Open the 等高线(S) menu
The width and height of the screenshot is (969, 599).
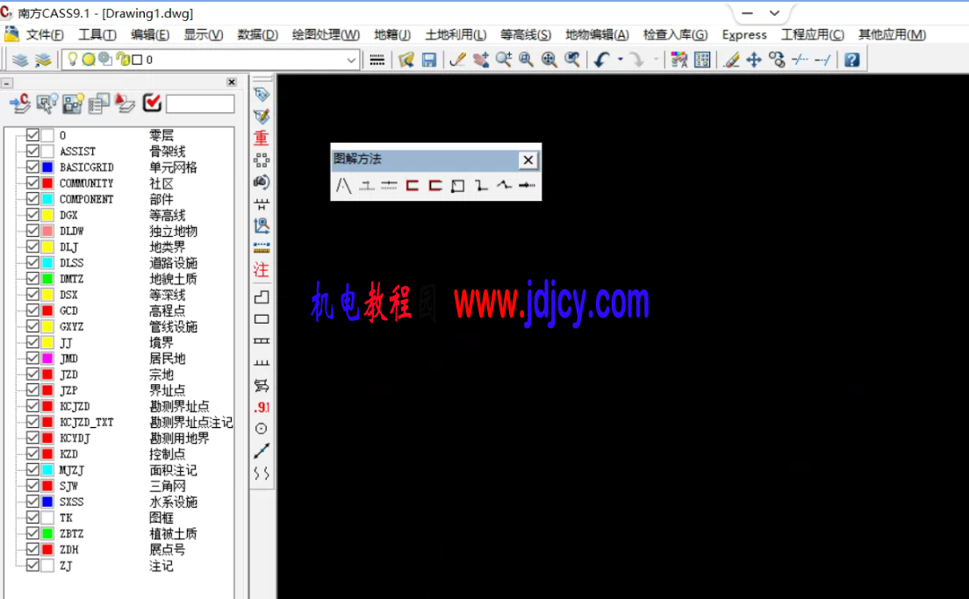pos(525,34)
